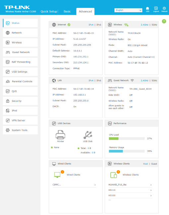169x215 pixels.
Task: Click the LAN panel globe icon
Action: point(54,81)
